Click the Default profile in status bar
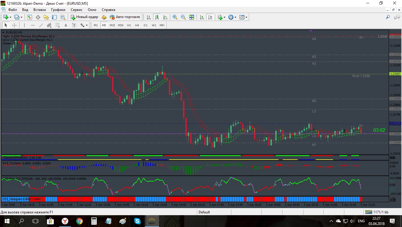This screenshot has width=402, height=227. point(204,212)
